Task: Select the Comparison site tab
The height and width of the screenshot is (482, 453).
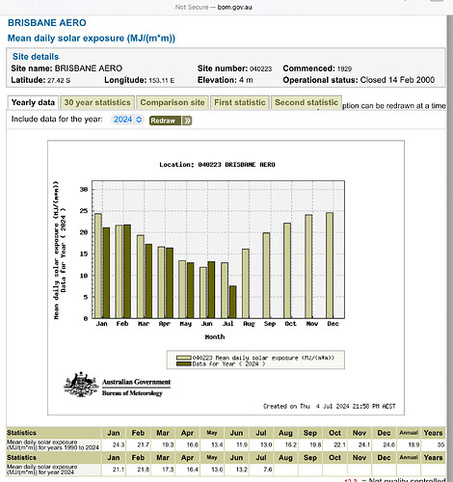Action: (x=173, y=102)
